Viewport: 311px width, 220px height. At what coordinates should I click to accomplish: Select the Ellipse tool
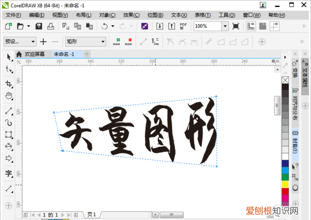9,146
